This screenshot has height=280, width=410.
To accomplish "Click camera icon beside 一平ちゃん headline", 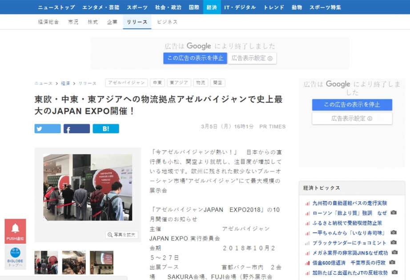I will coord(394,232).
